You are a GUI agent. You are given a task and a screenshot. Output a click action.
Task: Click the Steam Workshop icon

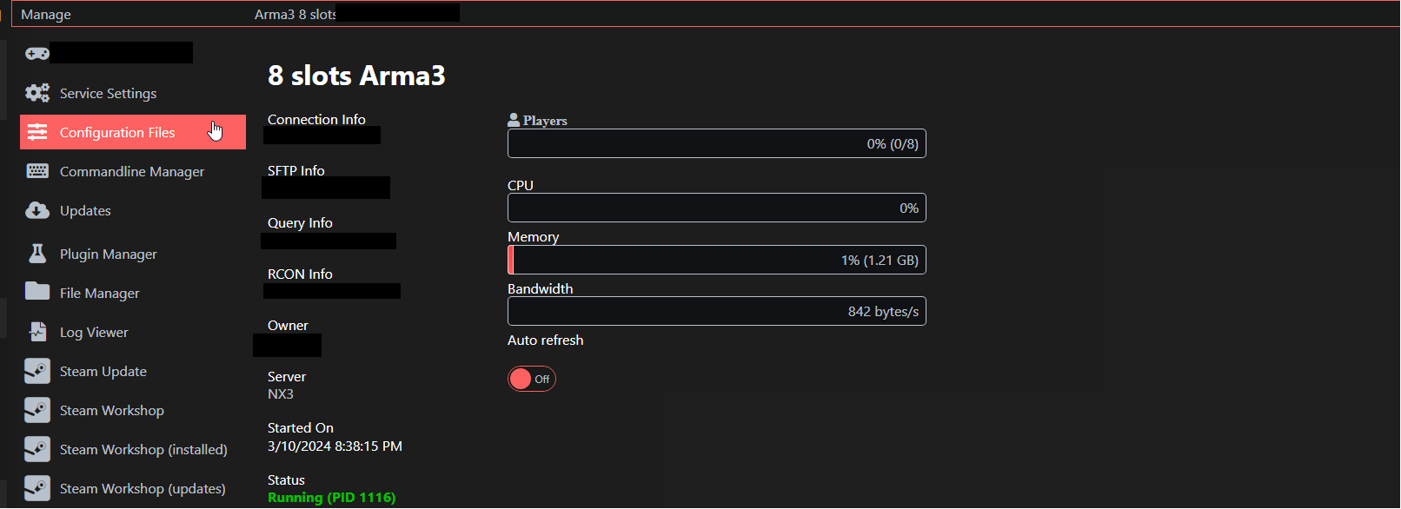tap(37, 410)
